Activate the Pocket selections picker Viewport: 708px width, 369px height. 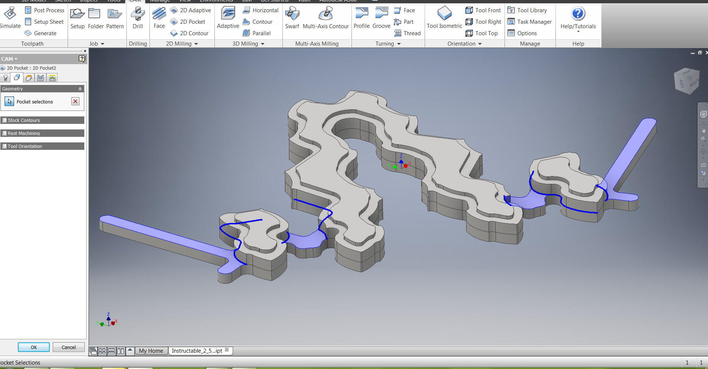(x=9, y=101)
